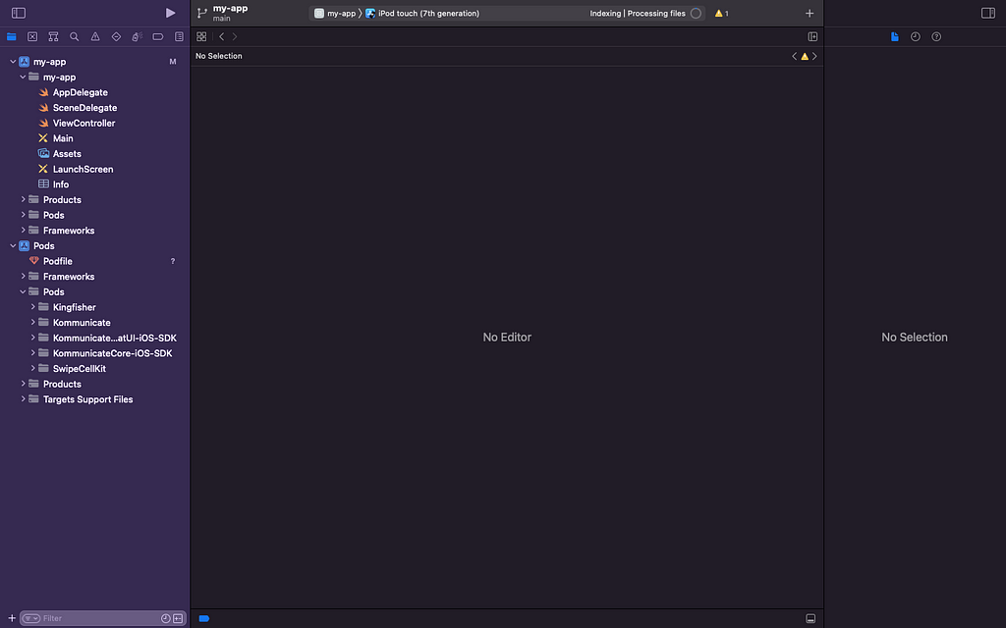Click the source control branch icon
This screenshot has width=1006, height=628.
coord(202,13)
